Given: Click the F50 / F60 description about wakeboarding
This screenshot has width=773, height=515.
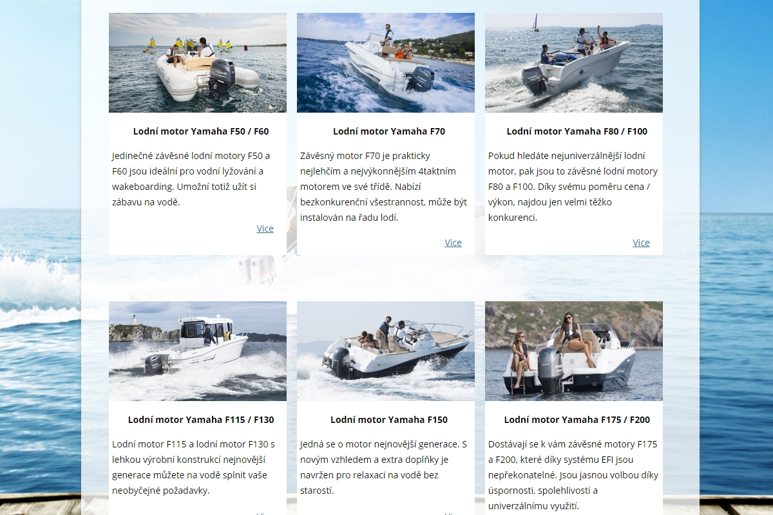Looking at the screenshot, I should pos(192,179).
